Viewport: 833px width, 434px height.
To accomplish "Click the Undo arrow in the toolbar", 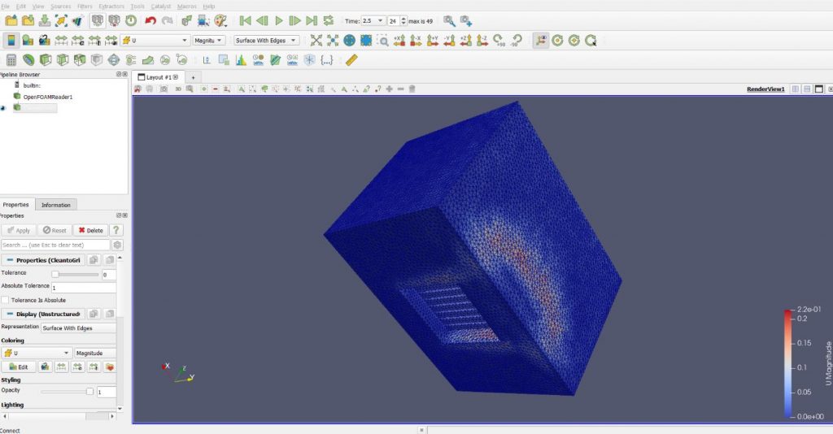I will click(150, 20).
